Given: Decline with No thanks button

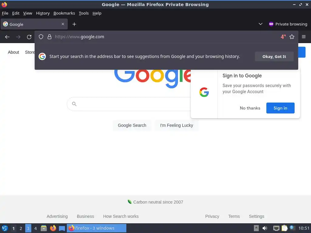Looking at the screenshot, I should (x=250, y=108).
